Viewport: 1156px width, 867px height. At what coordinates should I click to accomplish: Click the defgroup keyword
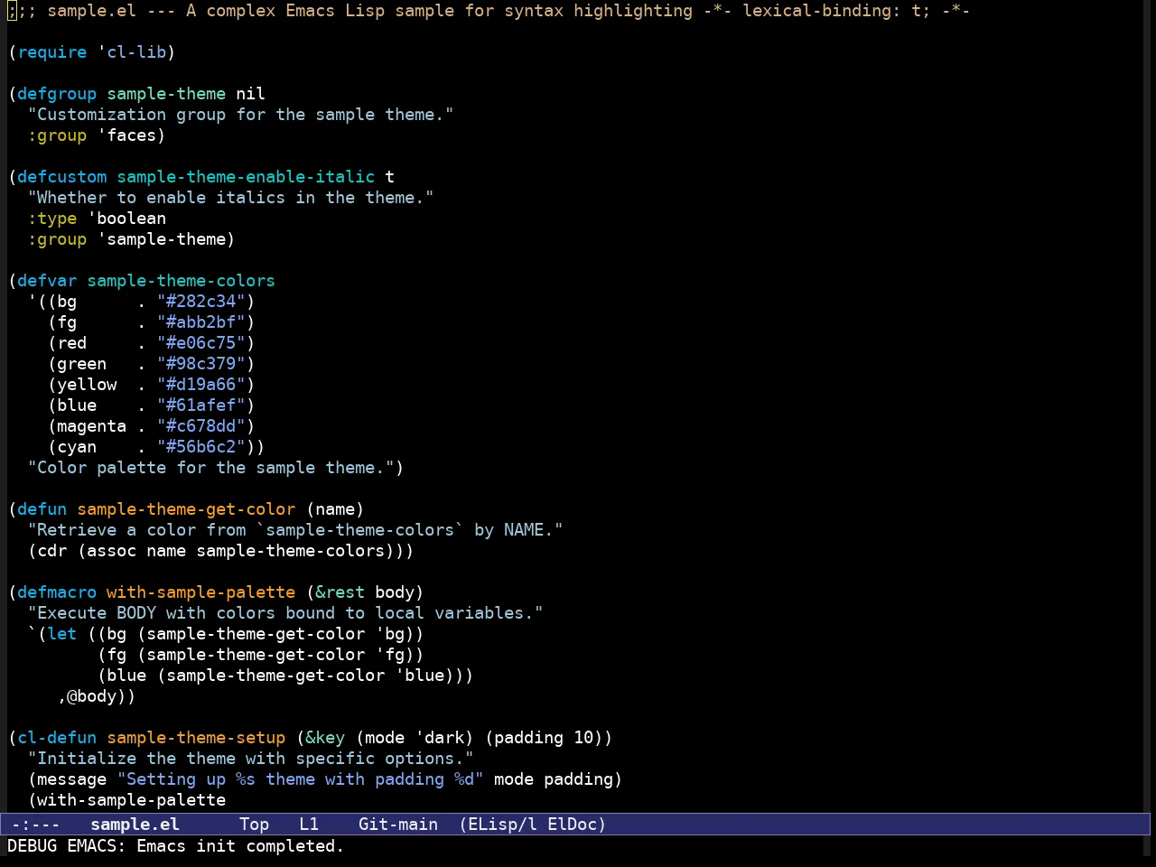click(57, 94)
